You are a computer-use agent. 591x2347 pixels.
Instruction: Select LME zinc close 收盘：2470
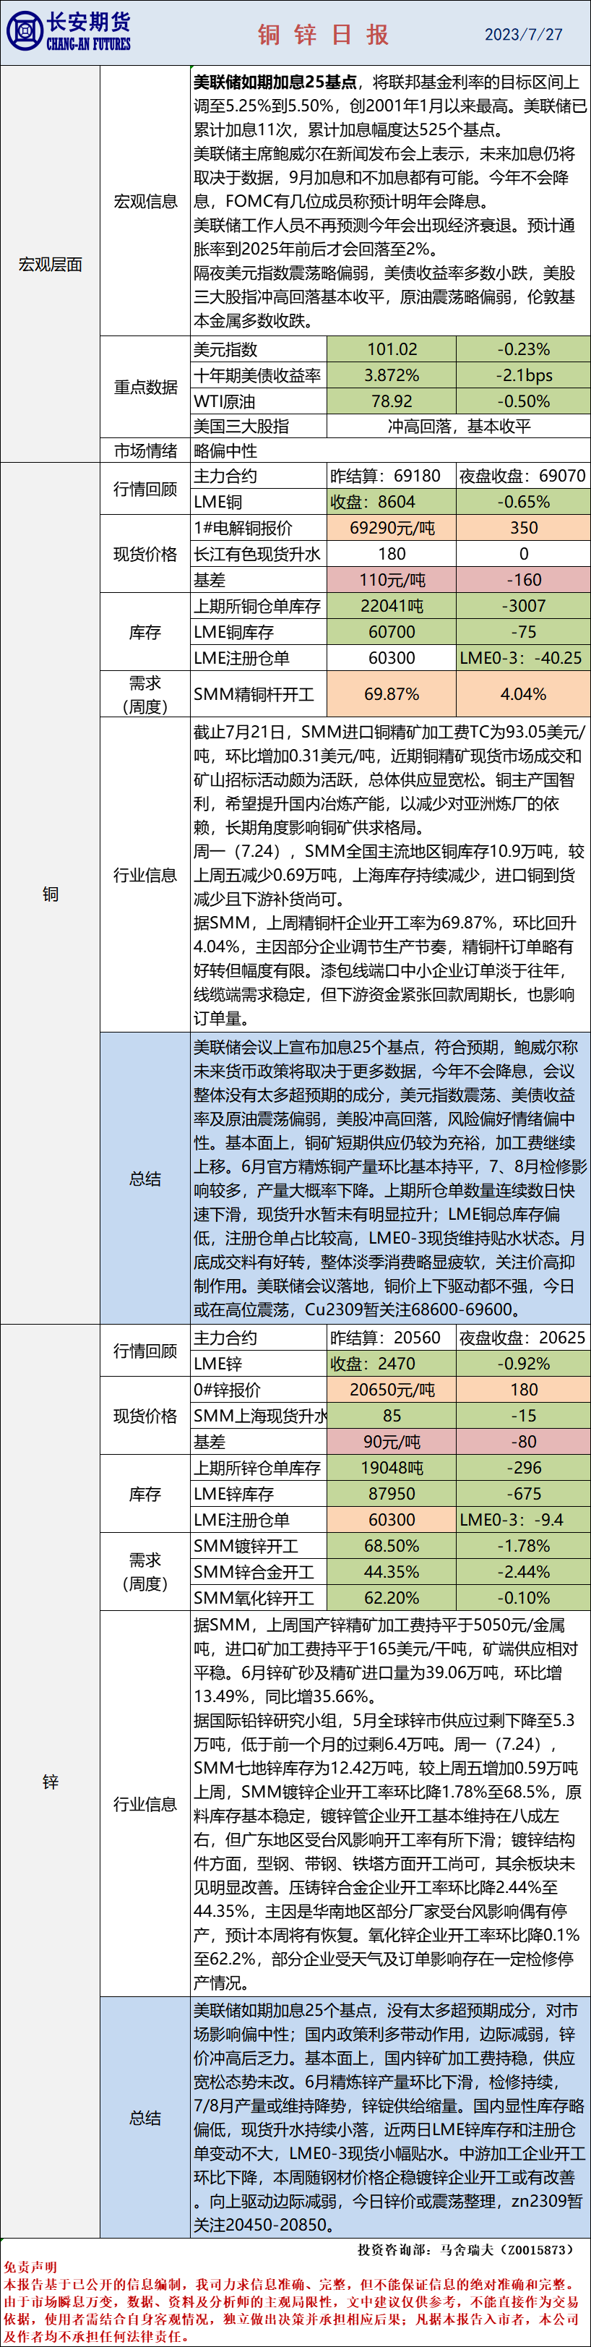pyautogui.click(x=392, y=1364)
